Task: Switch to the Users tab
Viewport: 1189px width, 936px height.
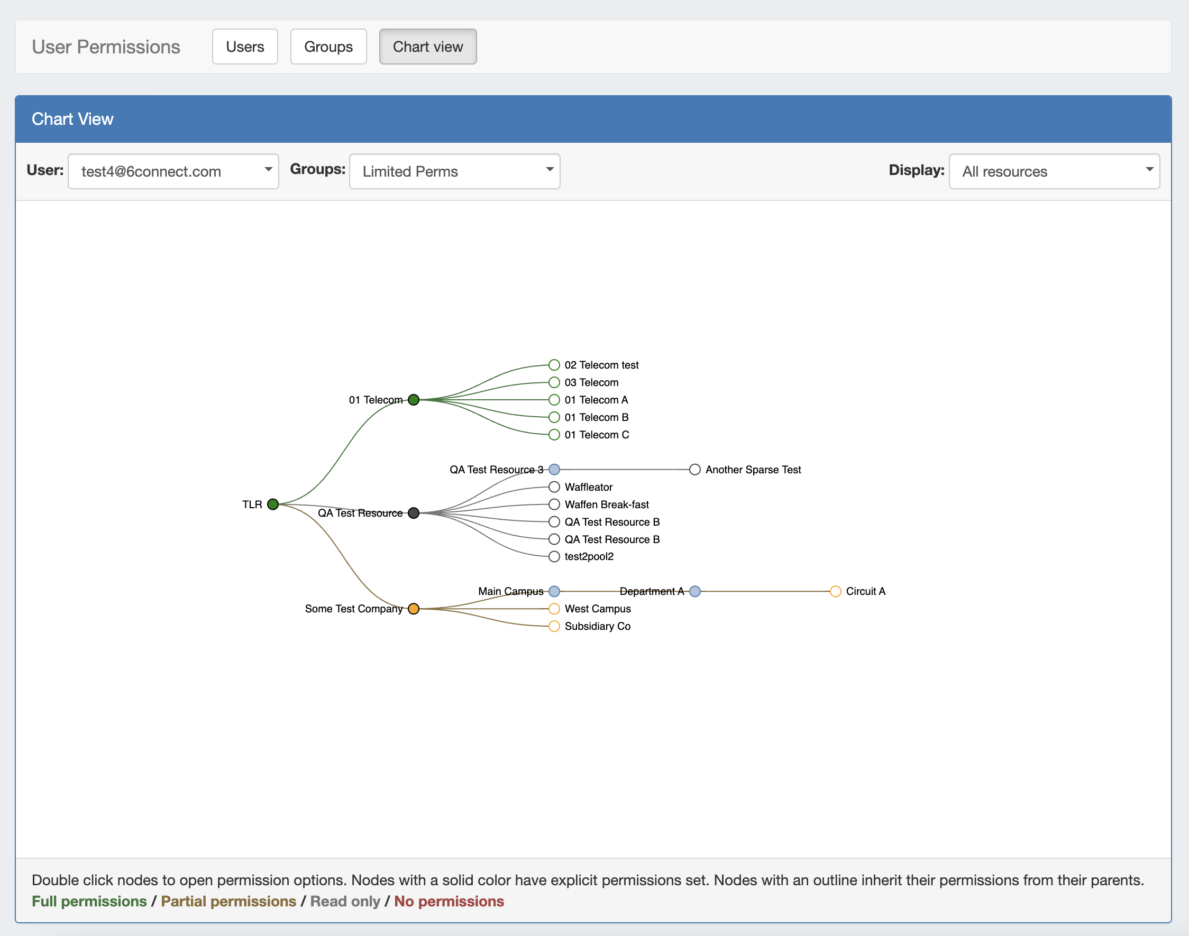Action: tap(245, 47)
